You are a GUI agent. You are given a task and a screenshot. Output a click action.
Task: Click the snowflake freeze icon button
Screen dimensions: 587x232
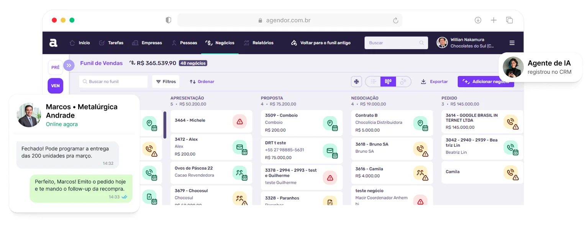[356, 81]
